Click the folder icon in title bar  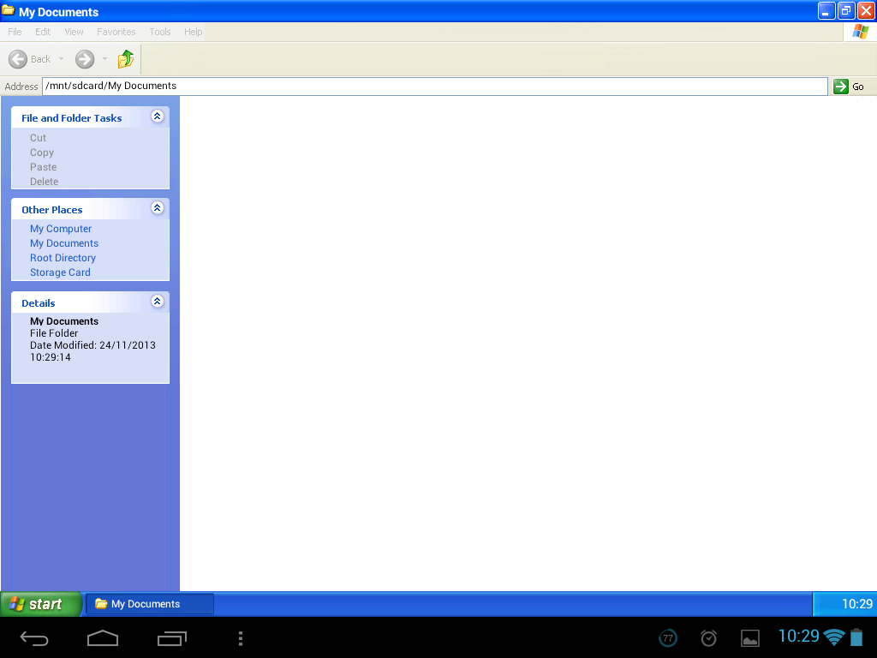(9, 11)
